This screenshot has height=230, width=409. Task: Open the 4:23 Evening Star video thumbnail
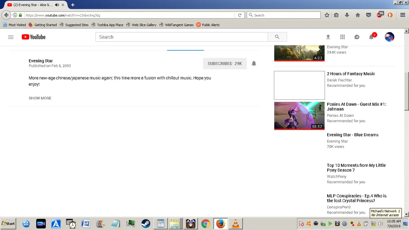(299, 53)
